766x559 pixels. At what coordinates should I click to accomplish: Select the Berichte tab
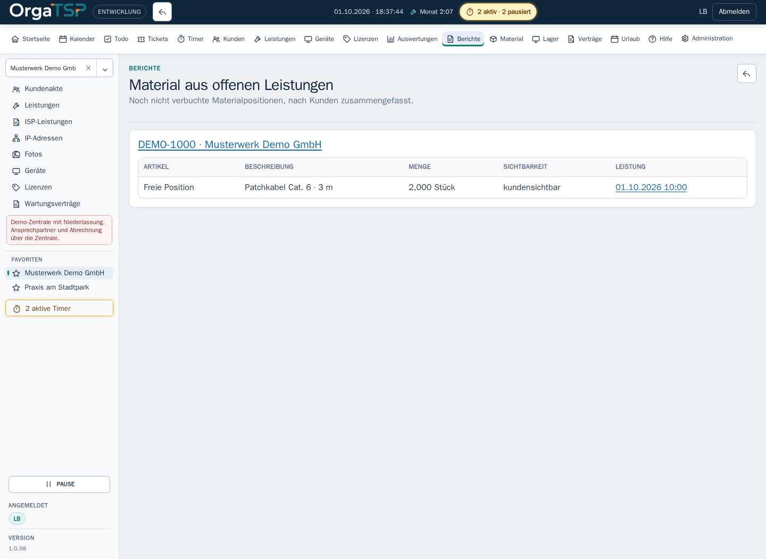point(463,39)
